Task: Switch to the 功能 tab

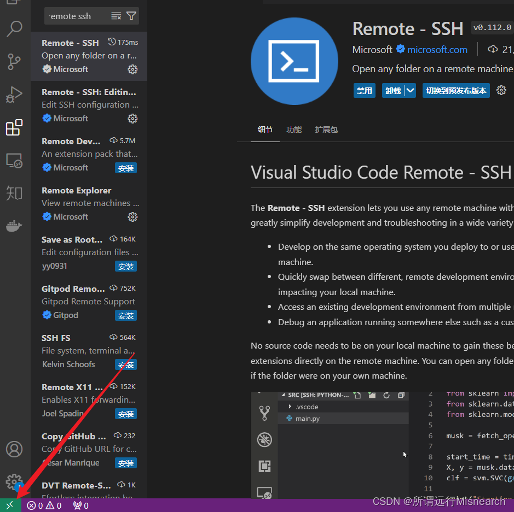Action: [x=294, y=130]
